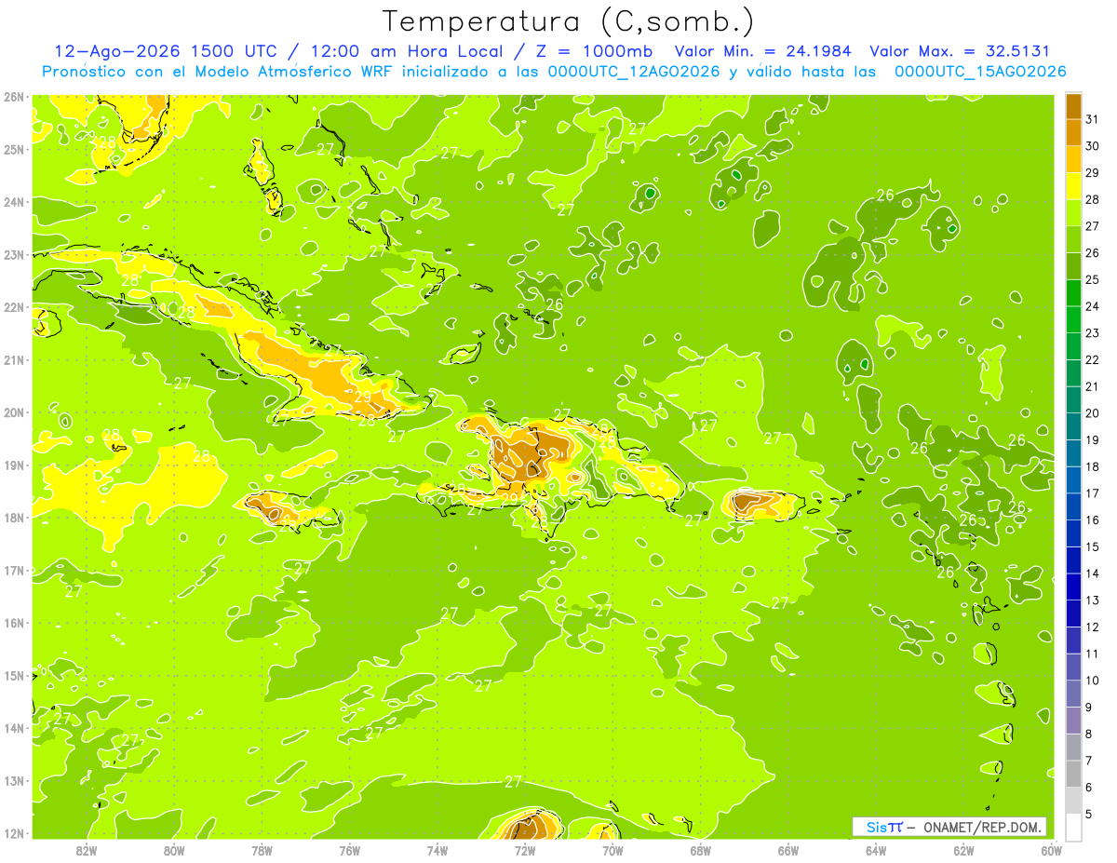Click the latitude axis label "26N"
Viewport: 1117px width, 863px height.
click(x=13, y=97)
